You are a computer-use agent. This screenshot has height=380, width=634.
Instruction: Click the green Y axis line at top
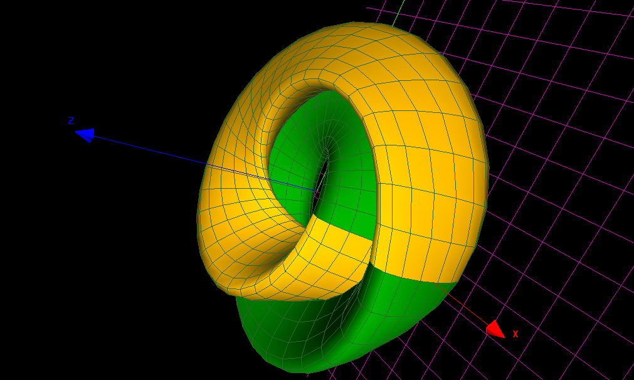399,11
